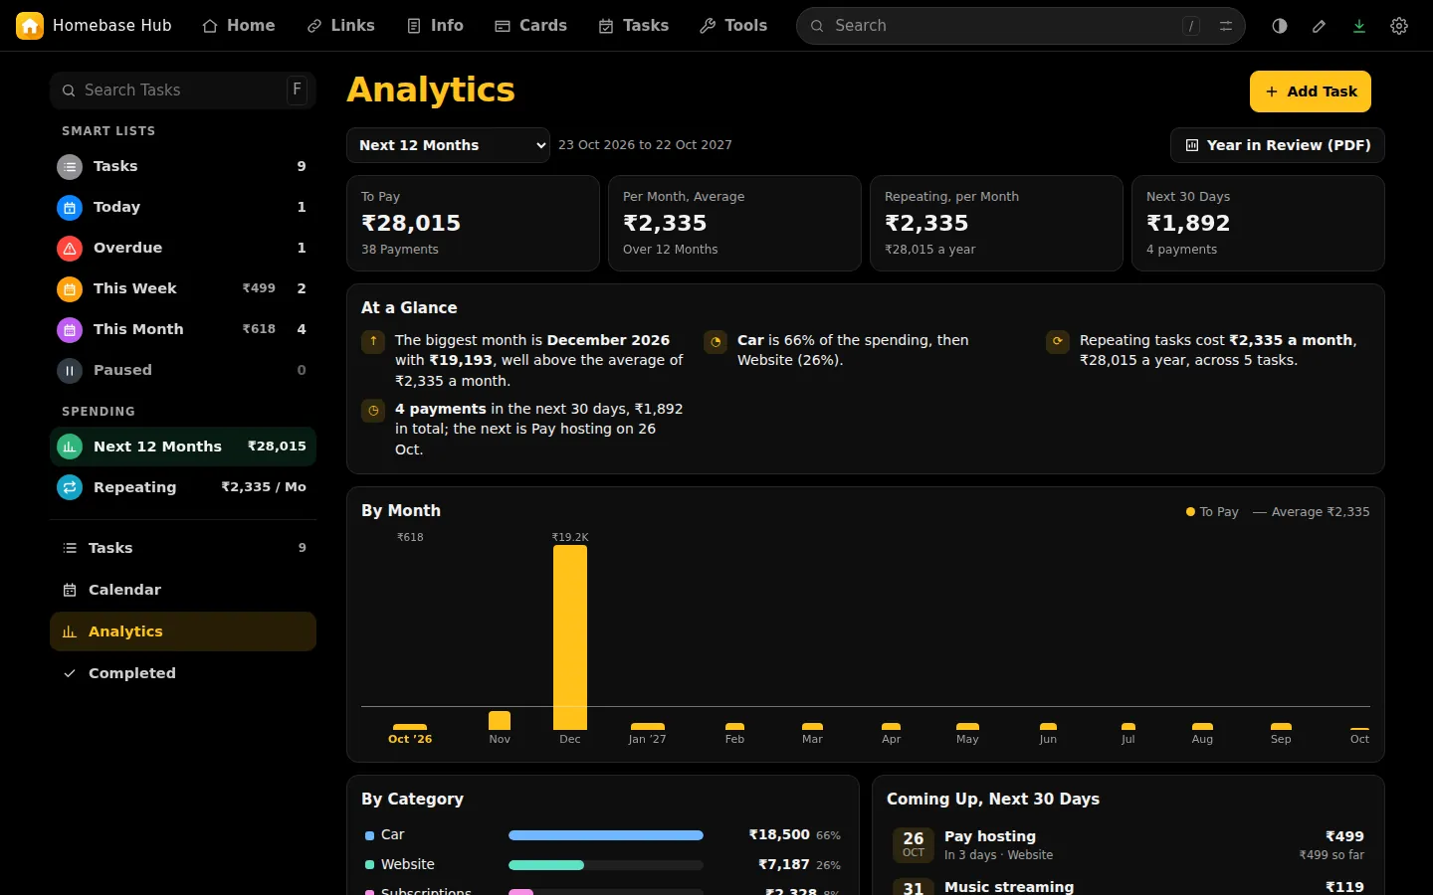The width and height of the screenshot is (1433, 895).
Task: Click the Tasks smart list icon
Action: click(x=70, y=167)
